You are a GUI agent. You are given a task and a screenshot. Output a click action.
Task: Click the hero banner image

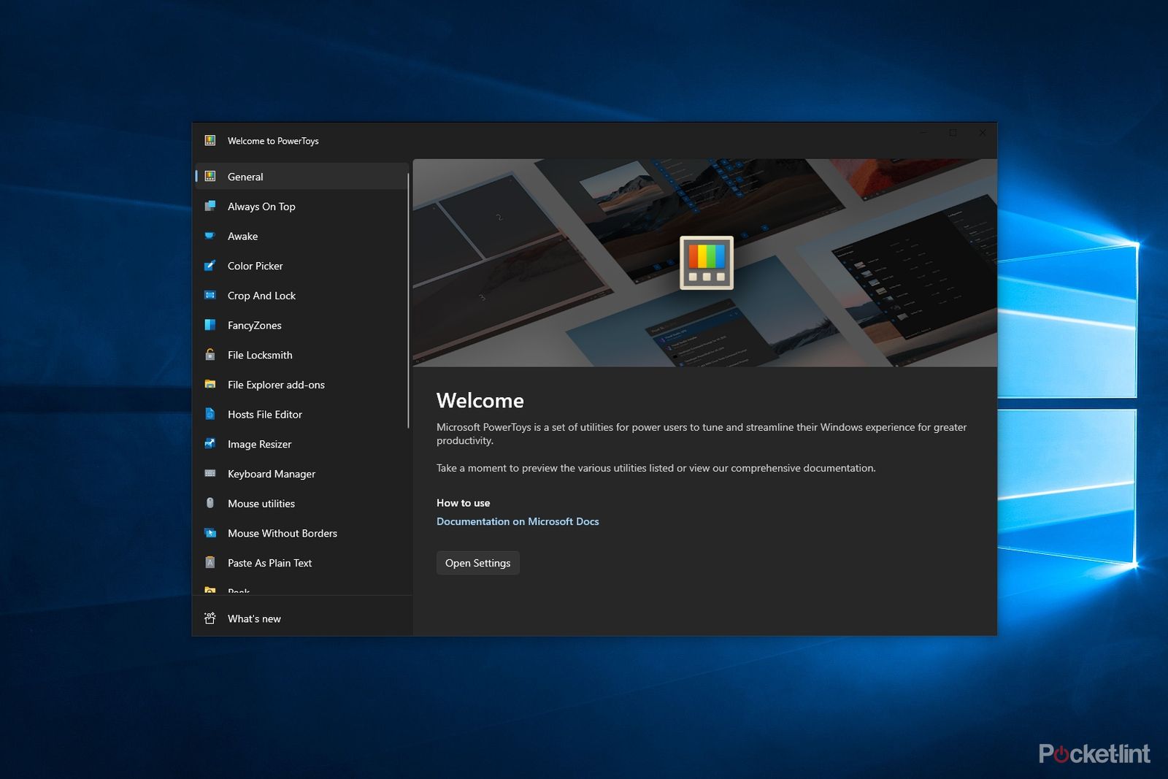(705, 263)
